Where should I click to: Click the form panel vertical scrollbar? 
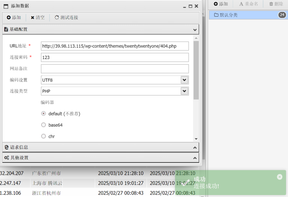pos(196,70)
